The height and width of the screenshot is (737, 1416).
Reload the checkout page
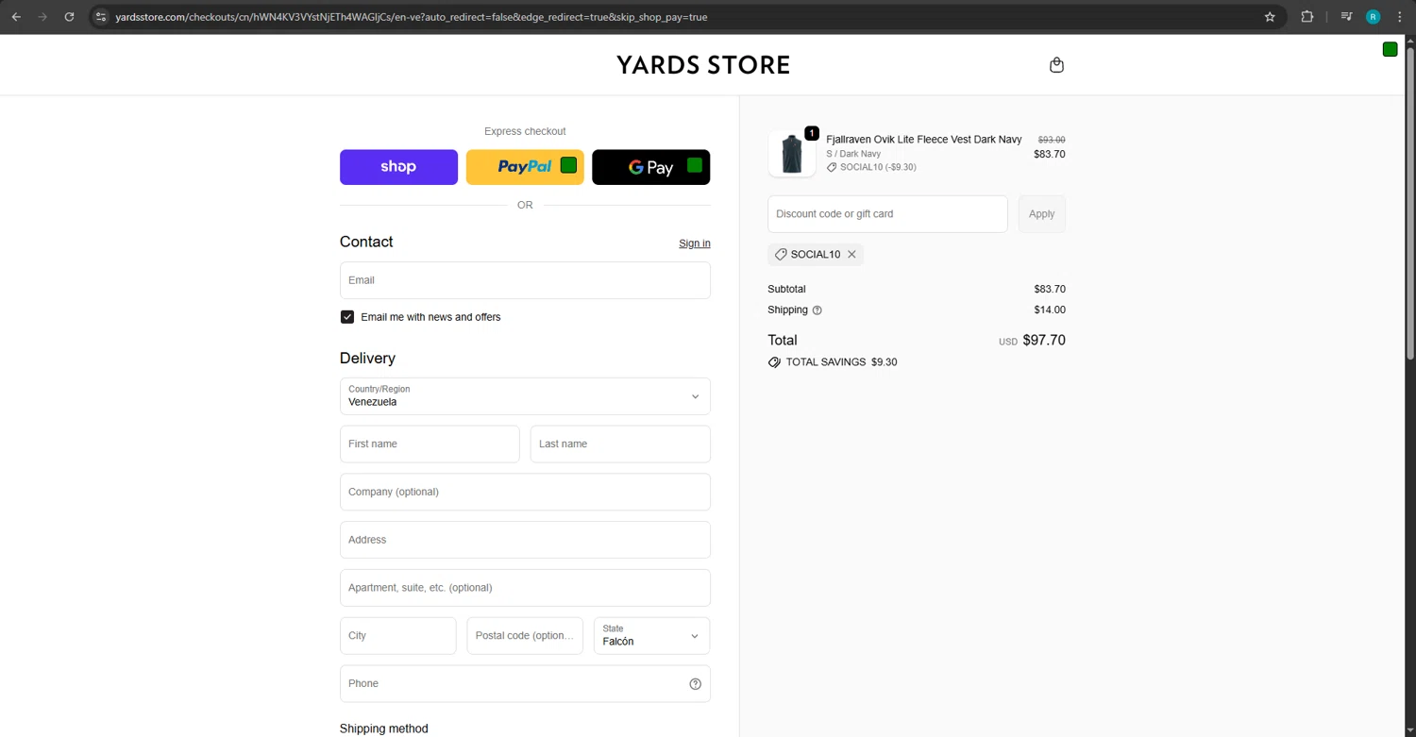click(x=69, y=17)
